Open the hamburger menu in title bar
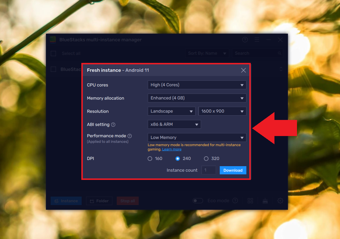Viewport: 340px width, 239px height. point(257,40)
